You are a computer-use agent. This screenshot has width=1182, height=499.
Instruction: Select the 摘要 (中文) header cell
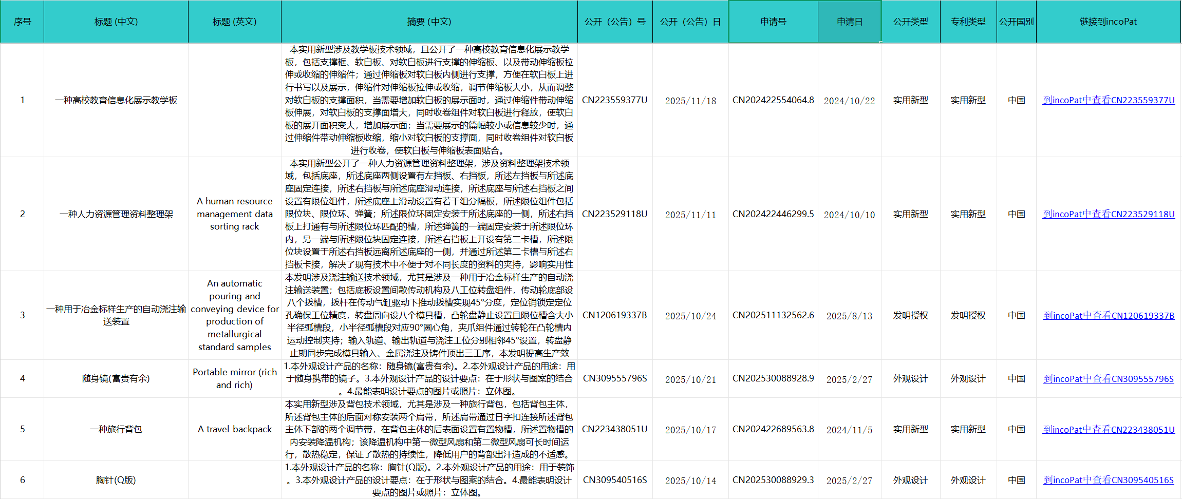coord(429,22)
